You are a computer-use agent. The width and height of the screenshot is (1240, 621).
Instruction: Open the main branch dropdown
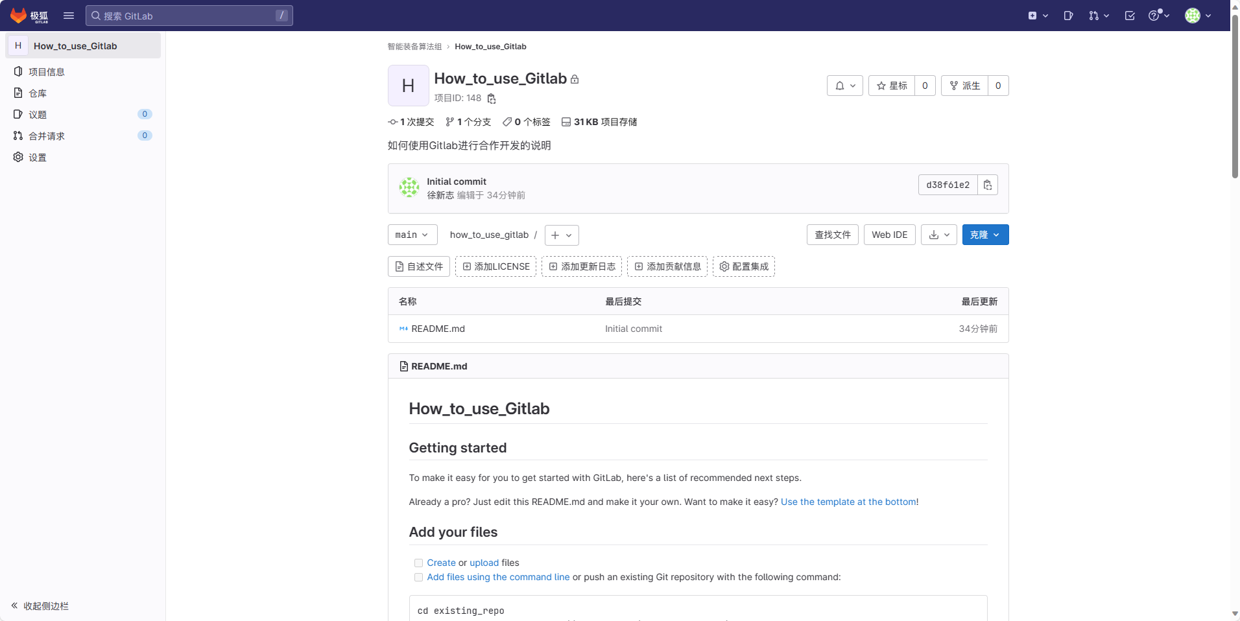point(412,235)
